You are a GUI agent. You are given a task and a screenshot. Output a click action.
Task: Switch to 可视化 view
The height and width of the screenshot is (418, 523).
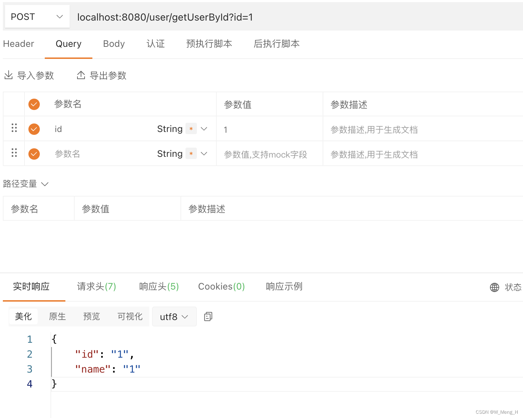pyautogui.click(x=130, y=316)
